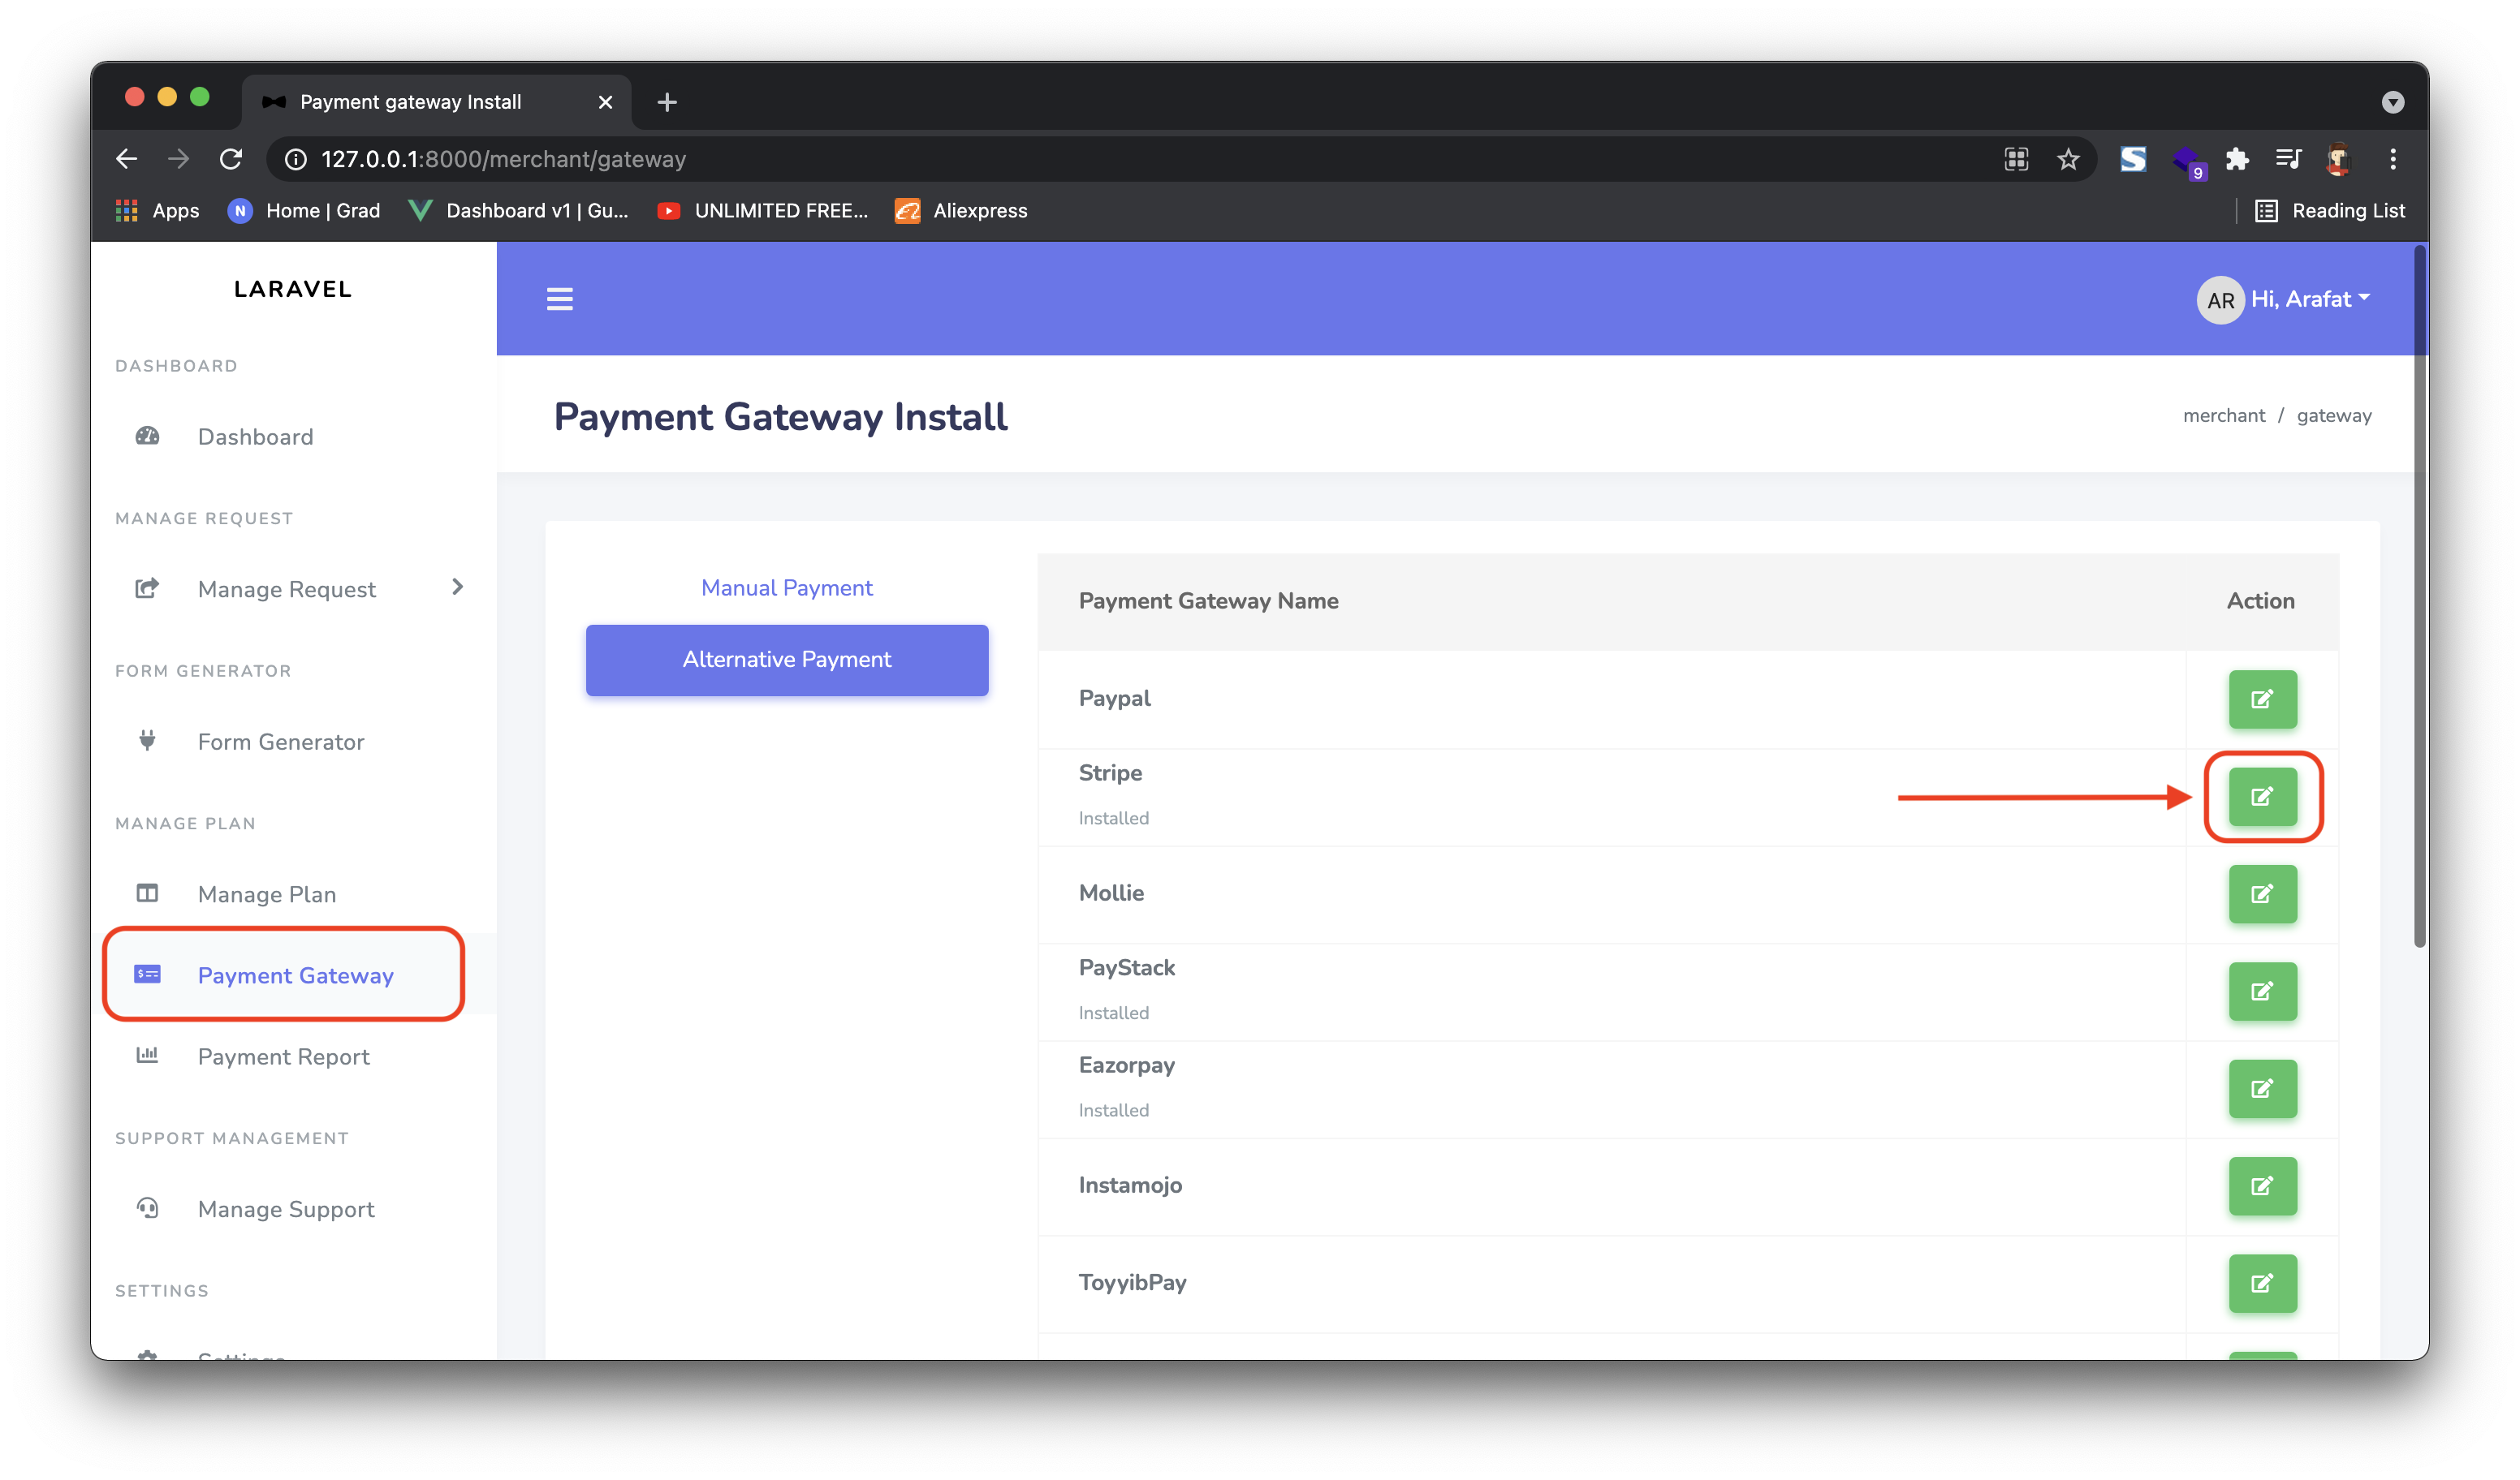Open the Stripe gateway edit button
This screenshot has height=1480, width=2520.
pos(2262,797)
